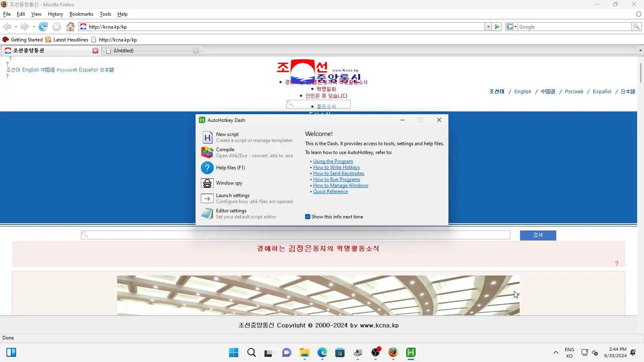
Task: Open the Help menu in Firefox
Action: 122,14
